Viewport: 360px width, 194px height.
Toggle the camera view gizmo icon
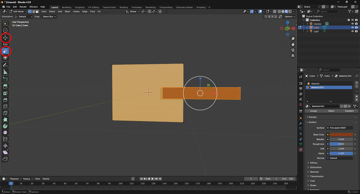coord(293,50)
